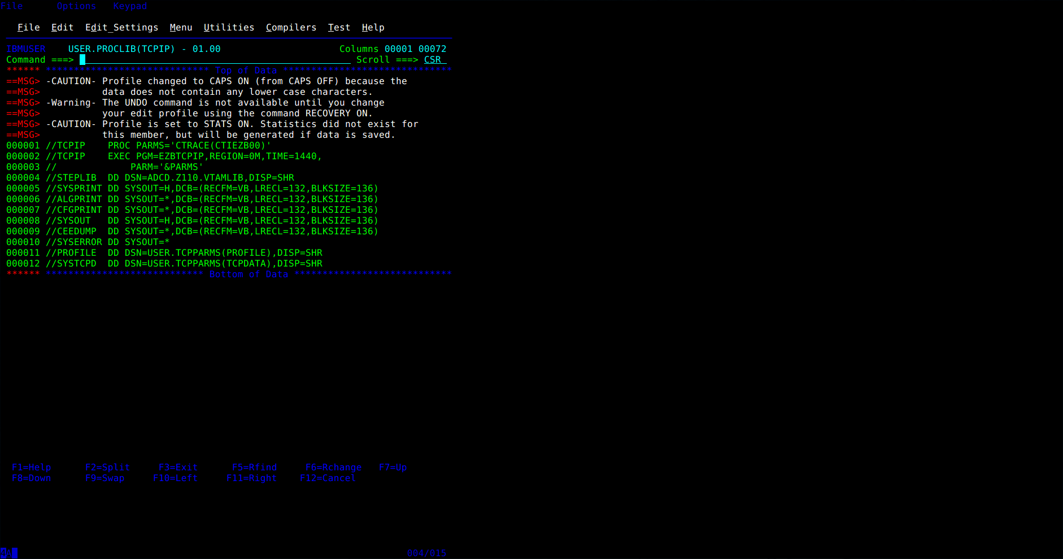
Task: Open the ISPF File menu
Action: 28,27
